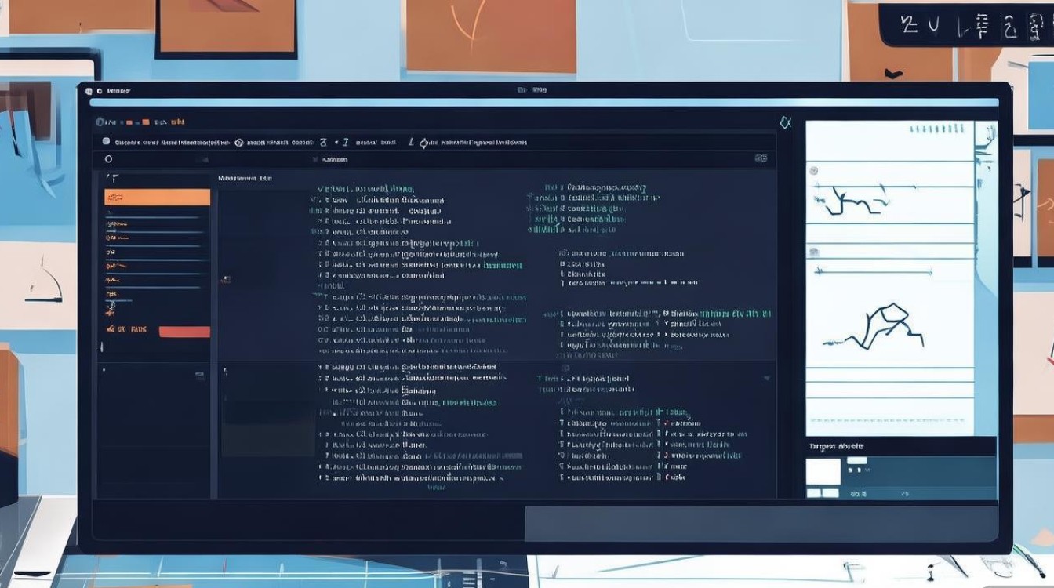This screenshot has height=588, width=1054.
Task: Click the small icon in the middle dark panel
Action: point(226,279)
